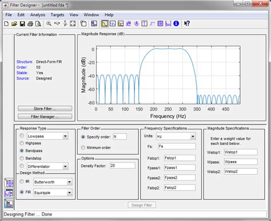Select the Specify order option
The width and height of the screenshot is (271, 221).
point(95,137)
